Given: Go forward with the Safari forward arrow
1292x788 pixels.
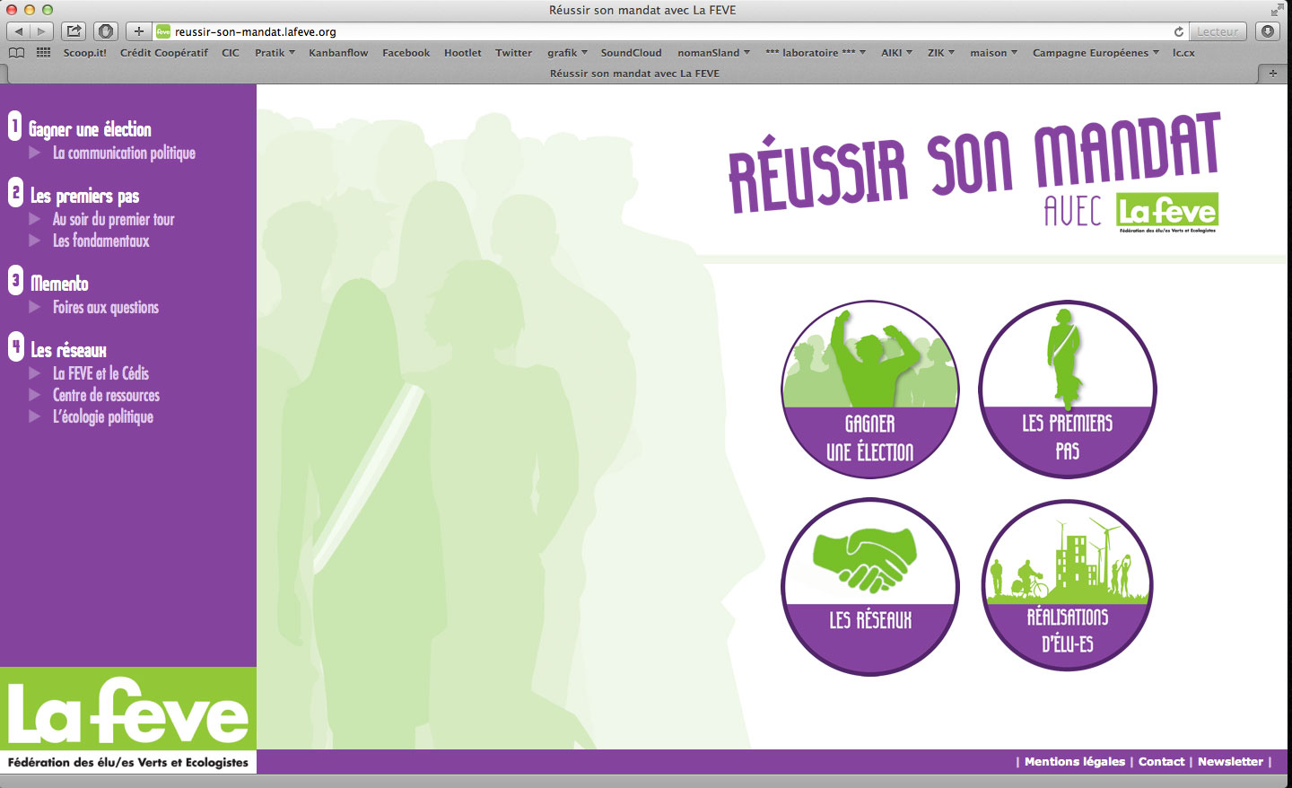Looking at the screenshot, I should point(41,31).
